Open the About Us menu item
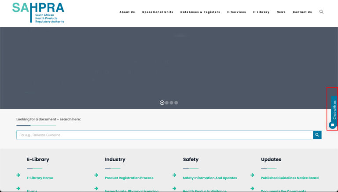 point(127,12)
